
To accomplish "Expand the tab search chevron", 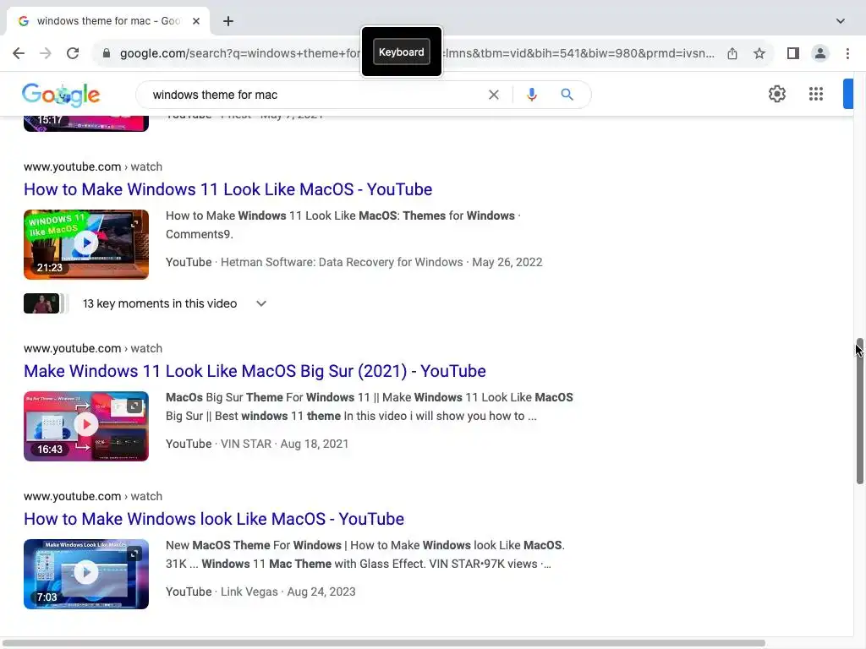I will (x=840, y=21).
